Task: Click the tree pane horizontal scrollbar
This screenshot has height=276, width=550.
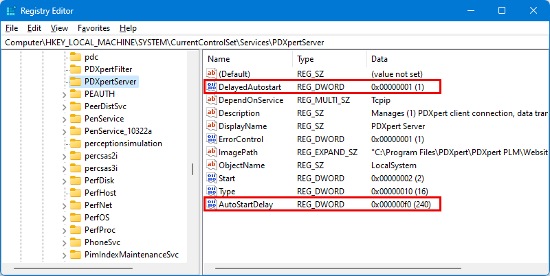Action: click(x=73, y=268)
